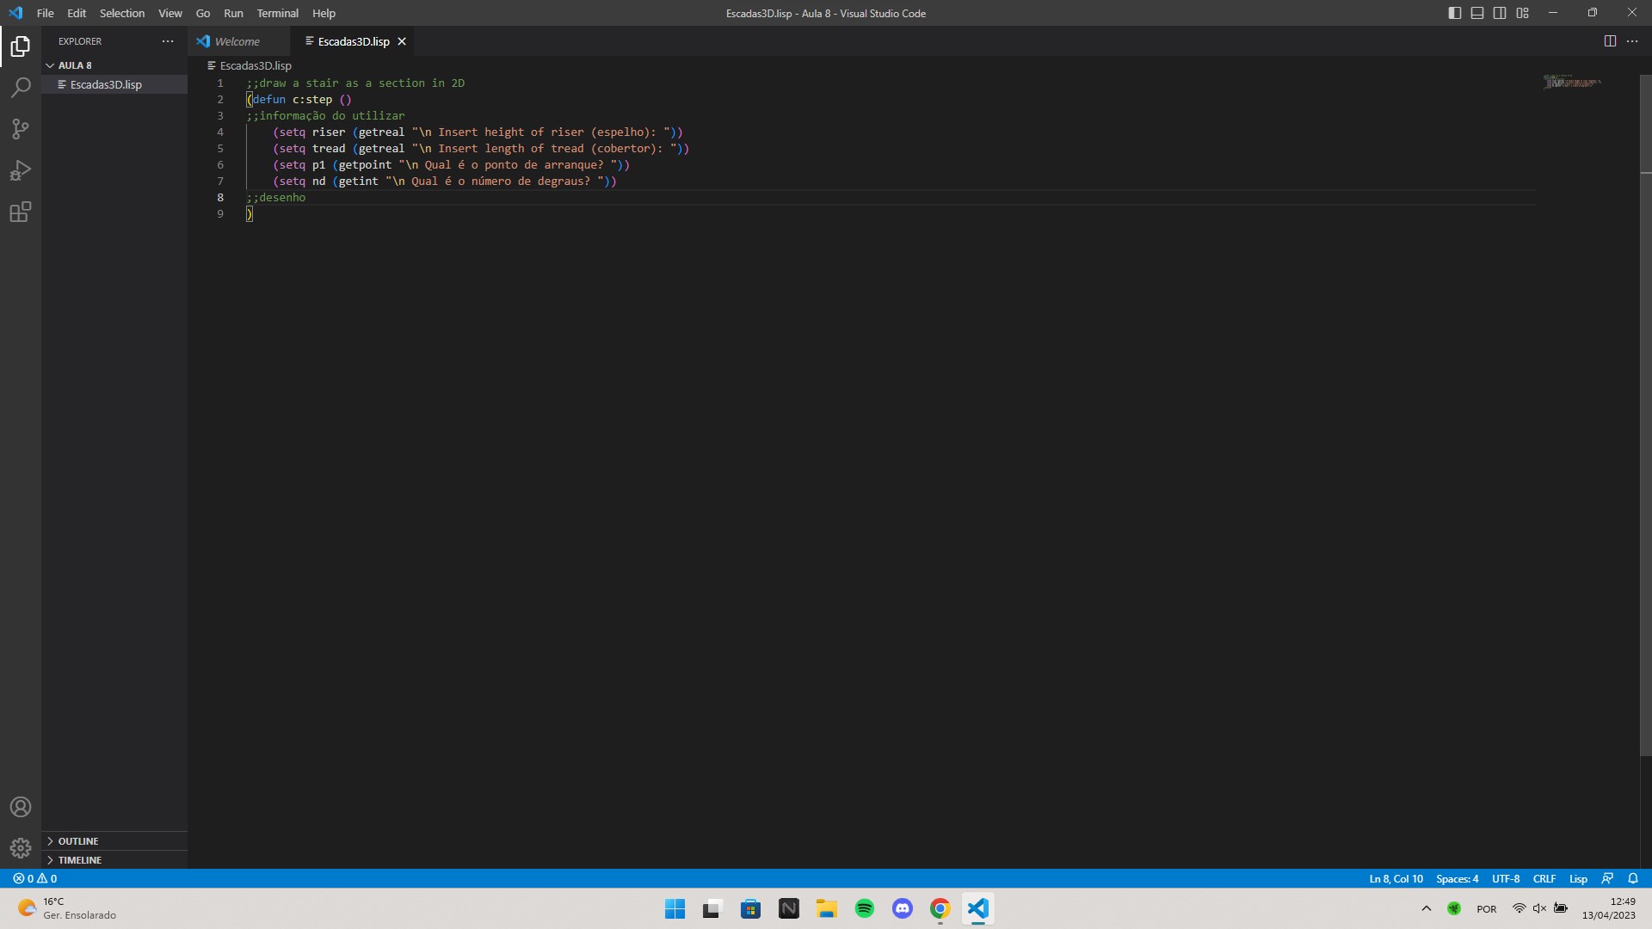Click line number 4 in the gutter
The height and width of the screenshot is (929, 1652).
pyautogui.click(x=220, y=132)
